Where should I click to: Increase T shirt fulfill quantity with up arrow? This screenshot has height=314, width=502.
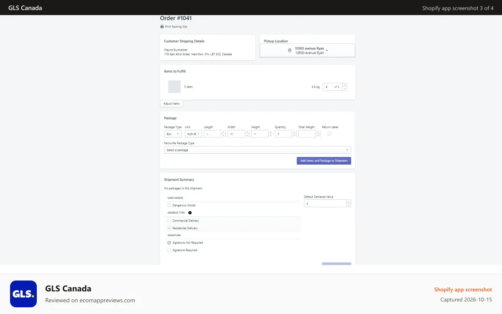345,85
